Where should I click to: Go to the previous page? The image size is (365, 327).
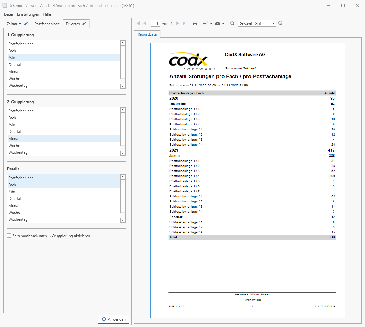click(145, 23)
